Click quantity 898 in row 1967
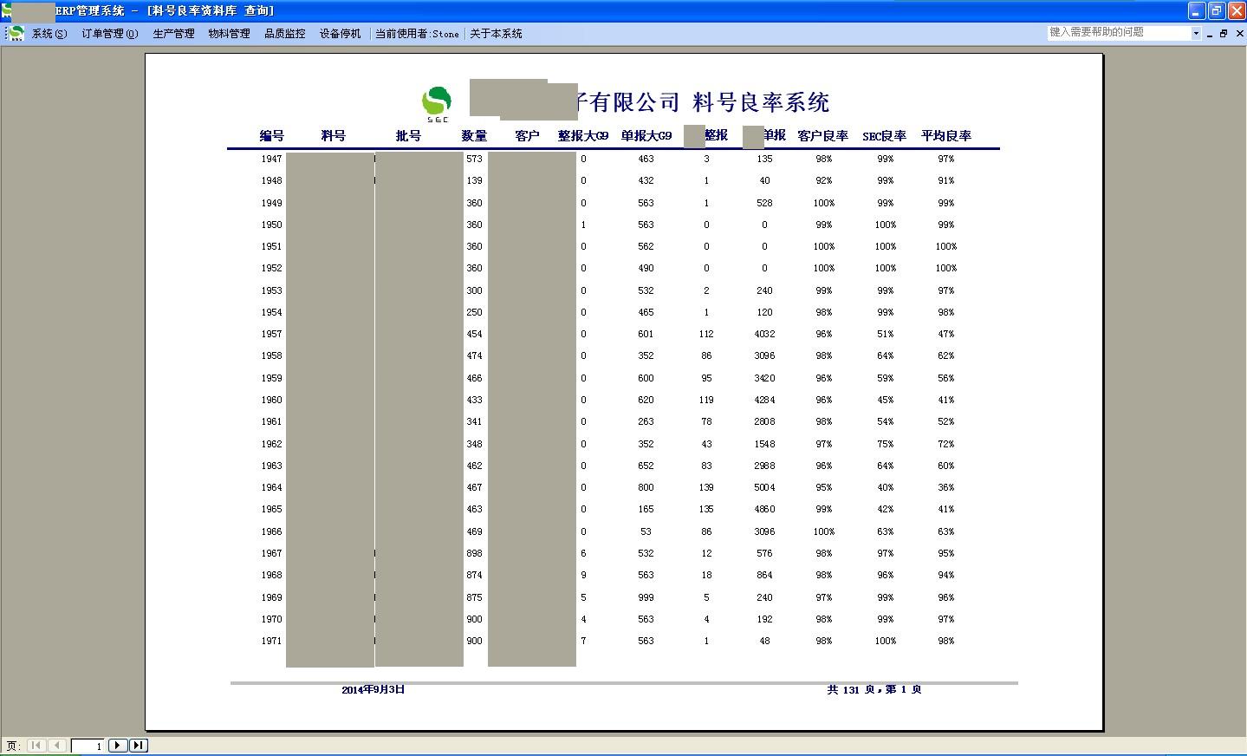The image size is (1247, 756). [x=474, y=553]
